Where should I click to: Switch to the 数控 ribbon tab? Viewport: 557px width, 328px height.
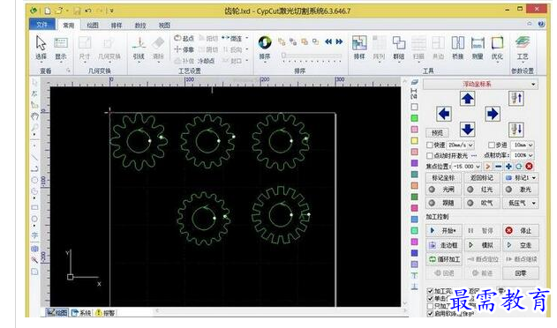(140, 26)
